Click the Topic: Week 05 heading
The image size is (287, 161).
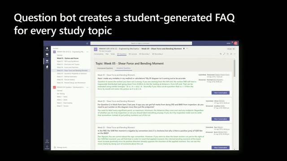[x=130, y=64]
